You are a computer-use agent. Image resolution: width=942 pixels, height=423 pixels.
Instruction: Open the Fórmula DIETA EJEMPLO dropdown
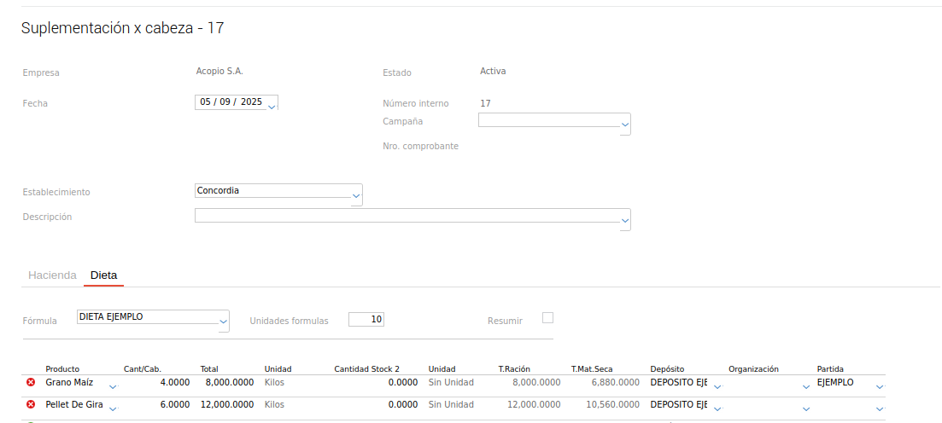tap(224, 322)
